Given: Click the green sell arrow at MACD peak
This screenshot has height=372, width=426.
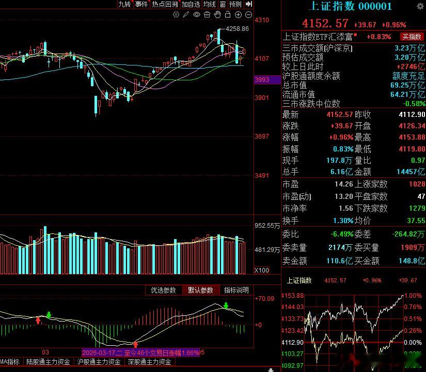Looking at the screenshot, I should click(226, 306).
